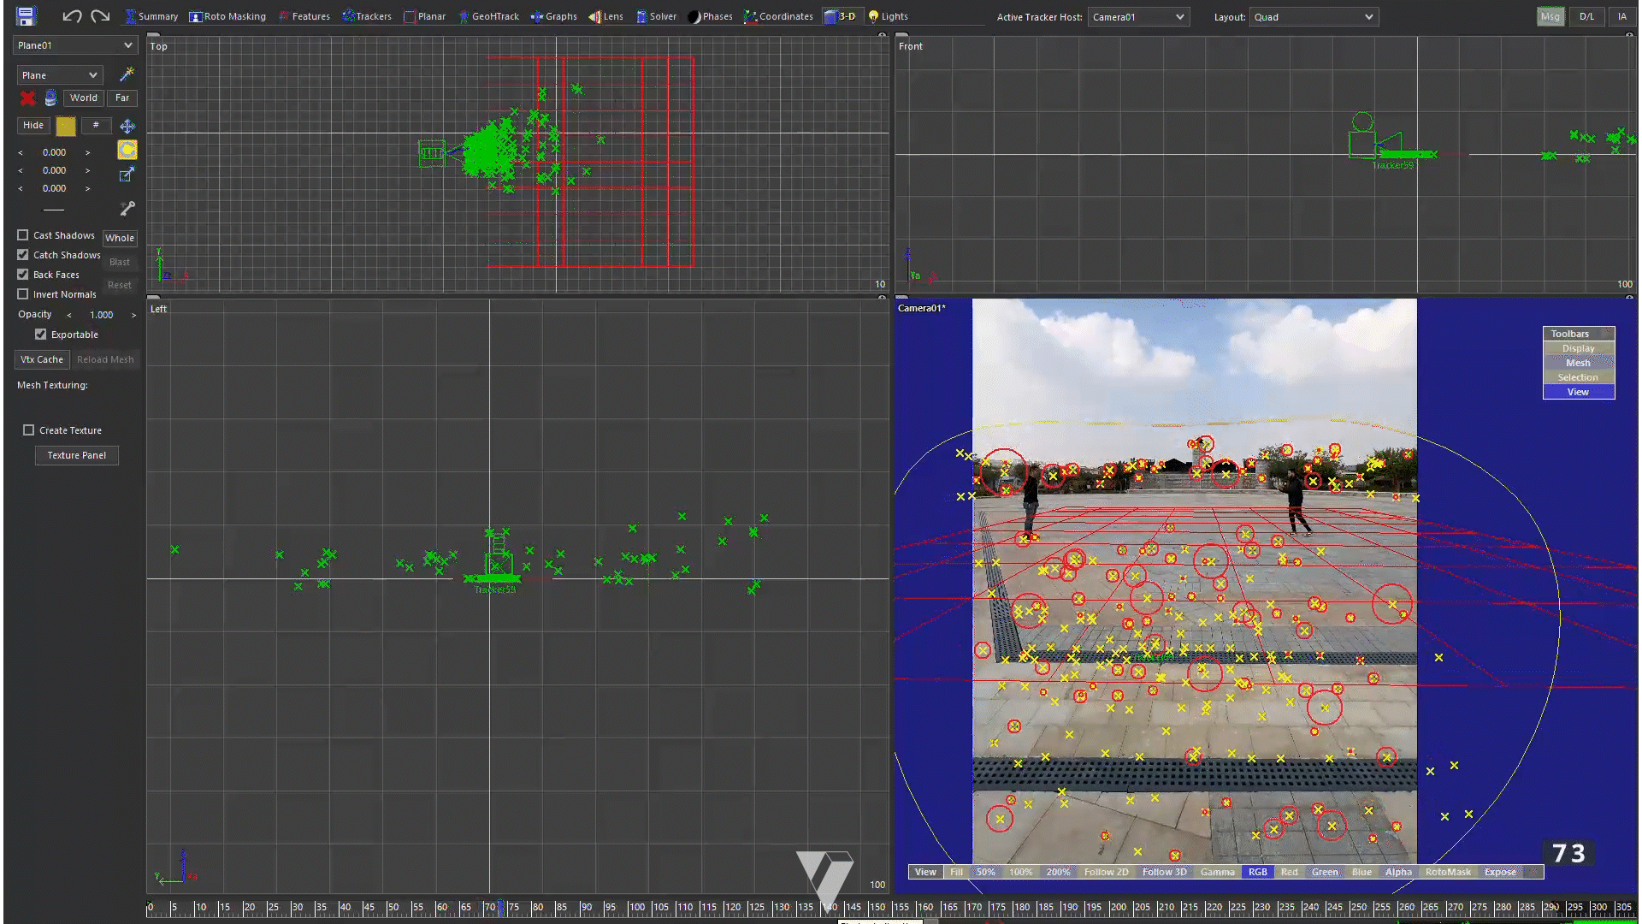The width and height of the screenshot is (1642, 924).
Task: Click the Undo arrow icon
Action: click(72, 15)
